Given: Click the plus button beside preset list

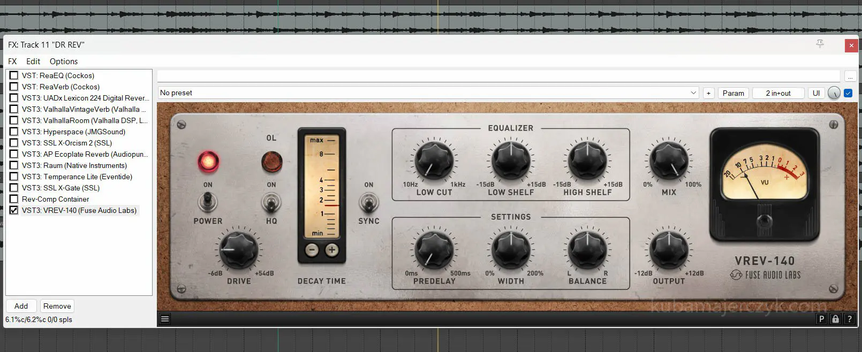Looking at the screenshot, I should [x=708, y=93].
